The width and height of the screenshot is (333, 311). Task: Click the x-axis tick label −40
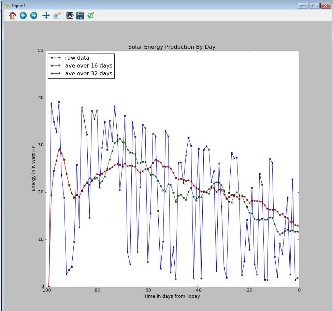click(197, 290)
